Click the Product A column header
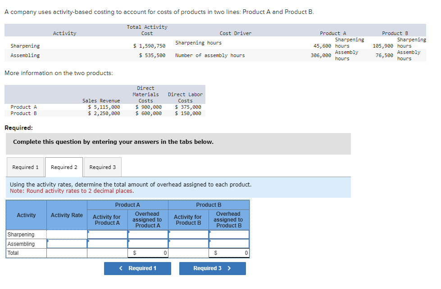 (127, 205)
